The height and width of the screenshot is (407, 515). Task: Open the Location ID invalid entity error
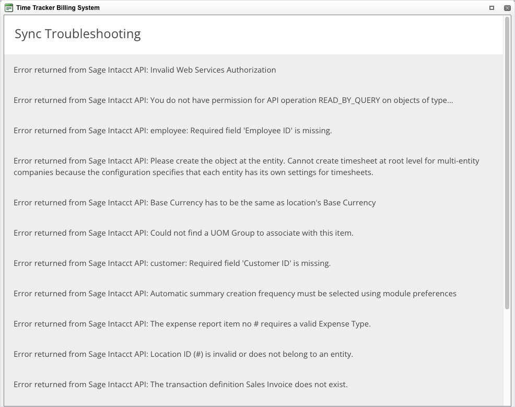(x=183, y=354)
